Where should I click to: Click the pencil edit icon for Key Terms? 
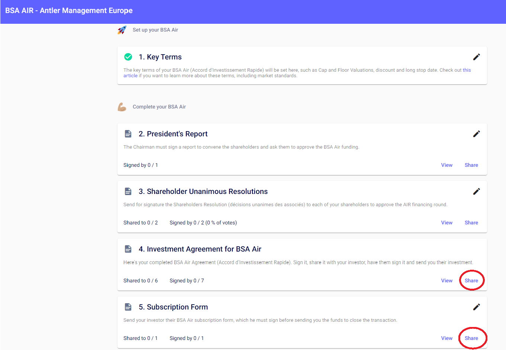[476, 57]
